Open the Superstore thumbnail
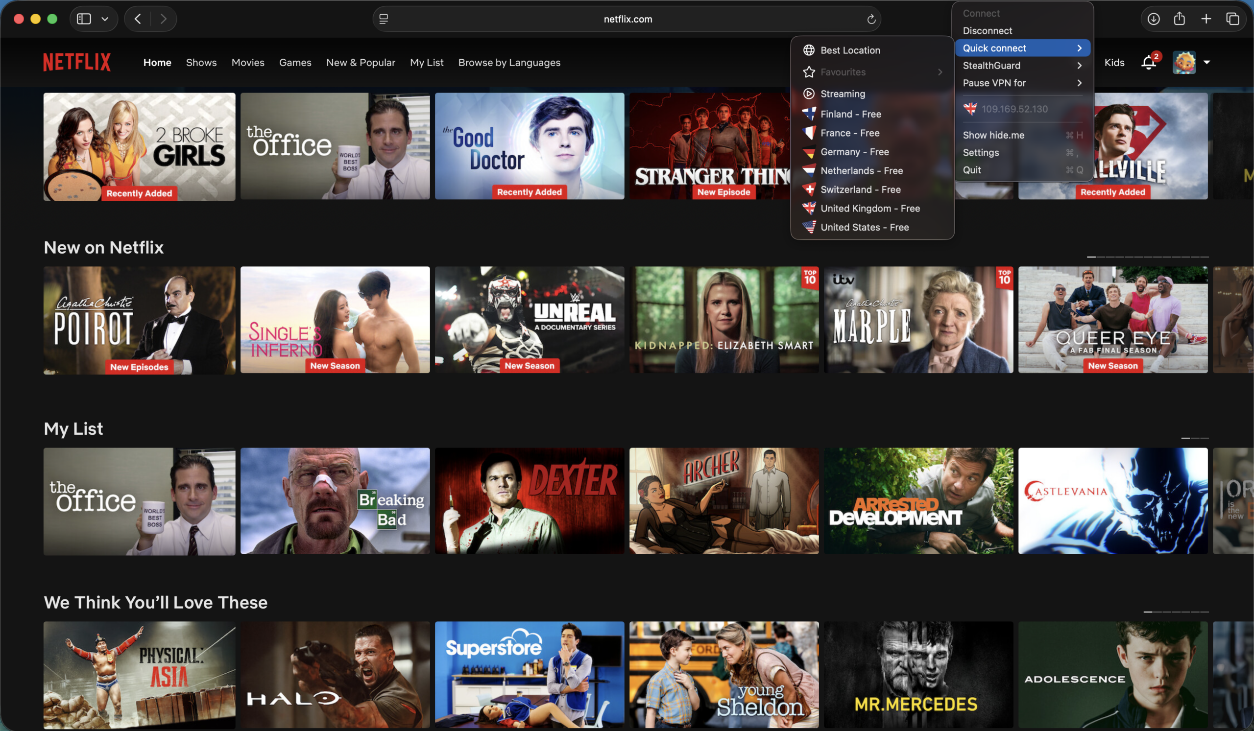The width and height of the screenshot is (1254, 731). 530,674
